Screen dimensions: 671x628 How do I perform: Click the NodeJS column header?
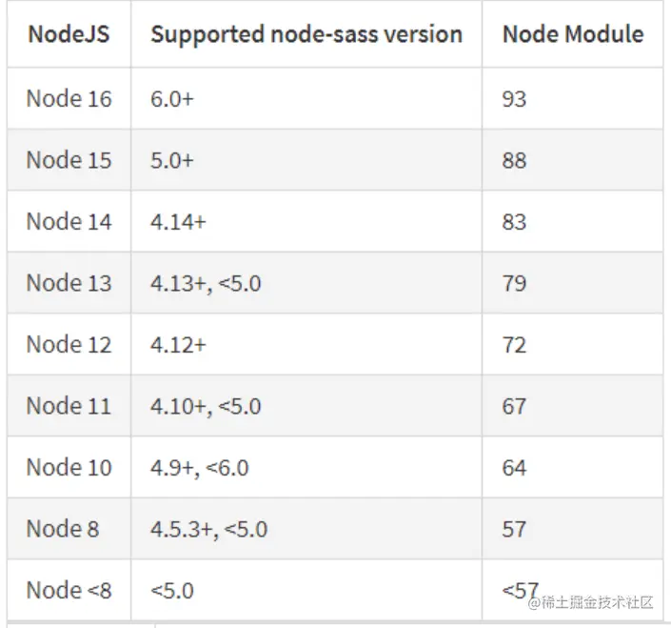[68, 35]
